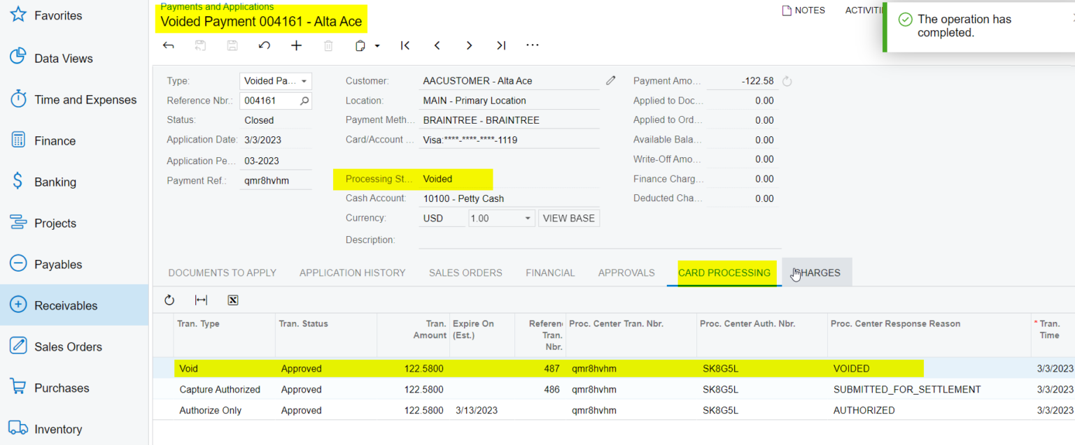This screenshot has height=445, width=1075.
Task: Open the Payables minus-circle icon
Action: 18,263
